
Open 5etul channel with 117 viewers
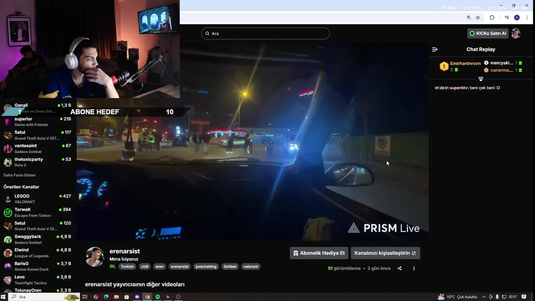tap(38, 135)
